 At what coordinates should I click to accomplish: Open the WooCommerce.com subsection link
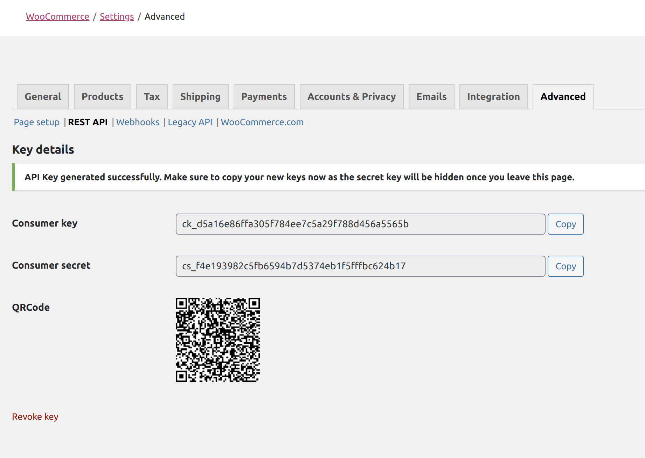262,122
